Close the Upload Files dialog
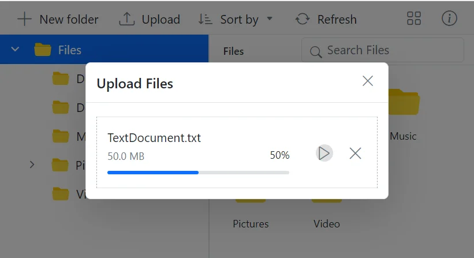 (x=368, y=81)
